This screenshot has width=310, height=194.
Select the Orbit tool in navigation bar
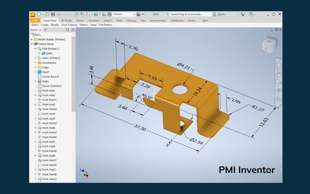[278, 90]
